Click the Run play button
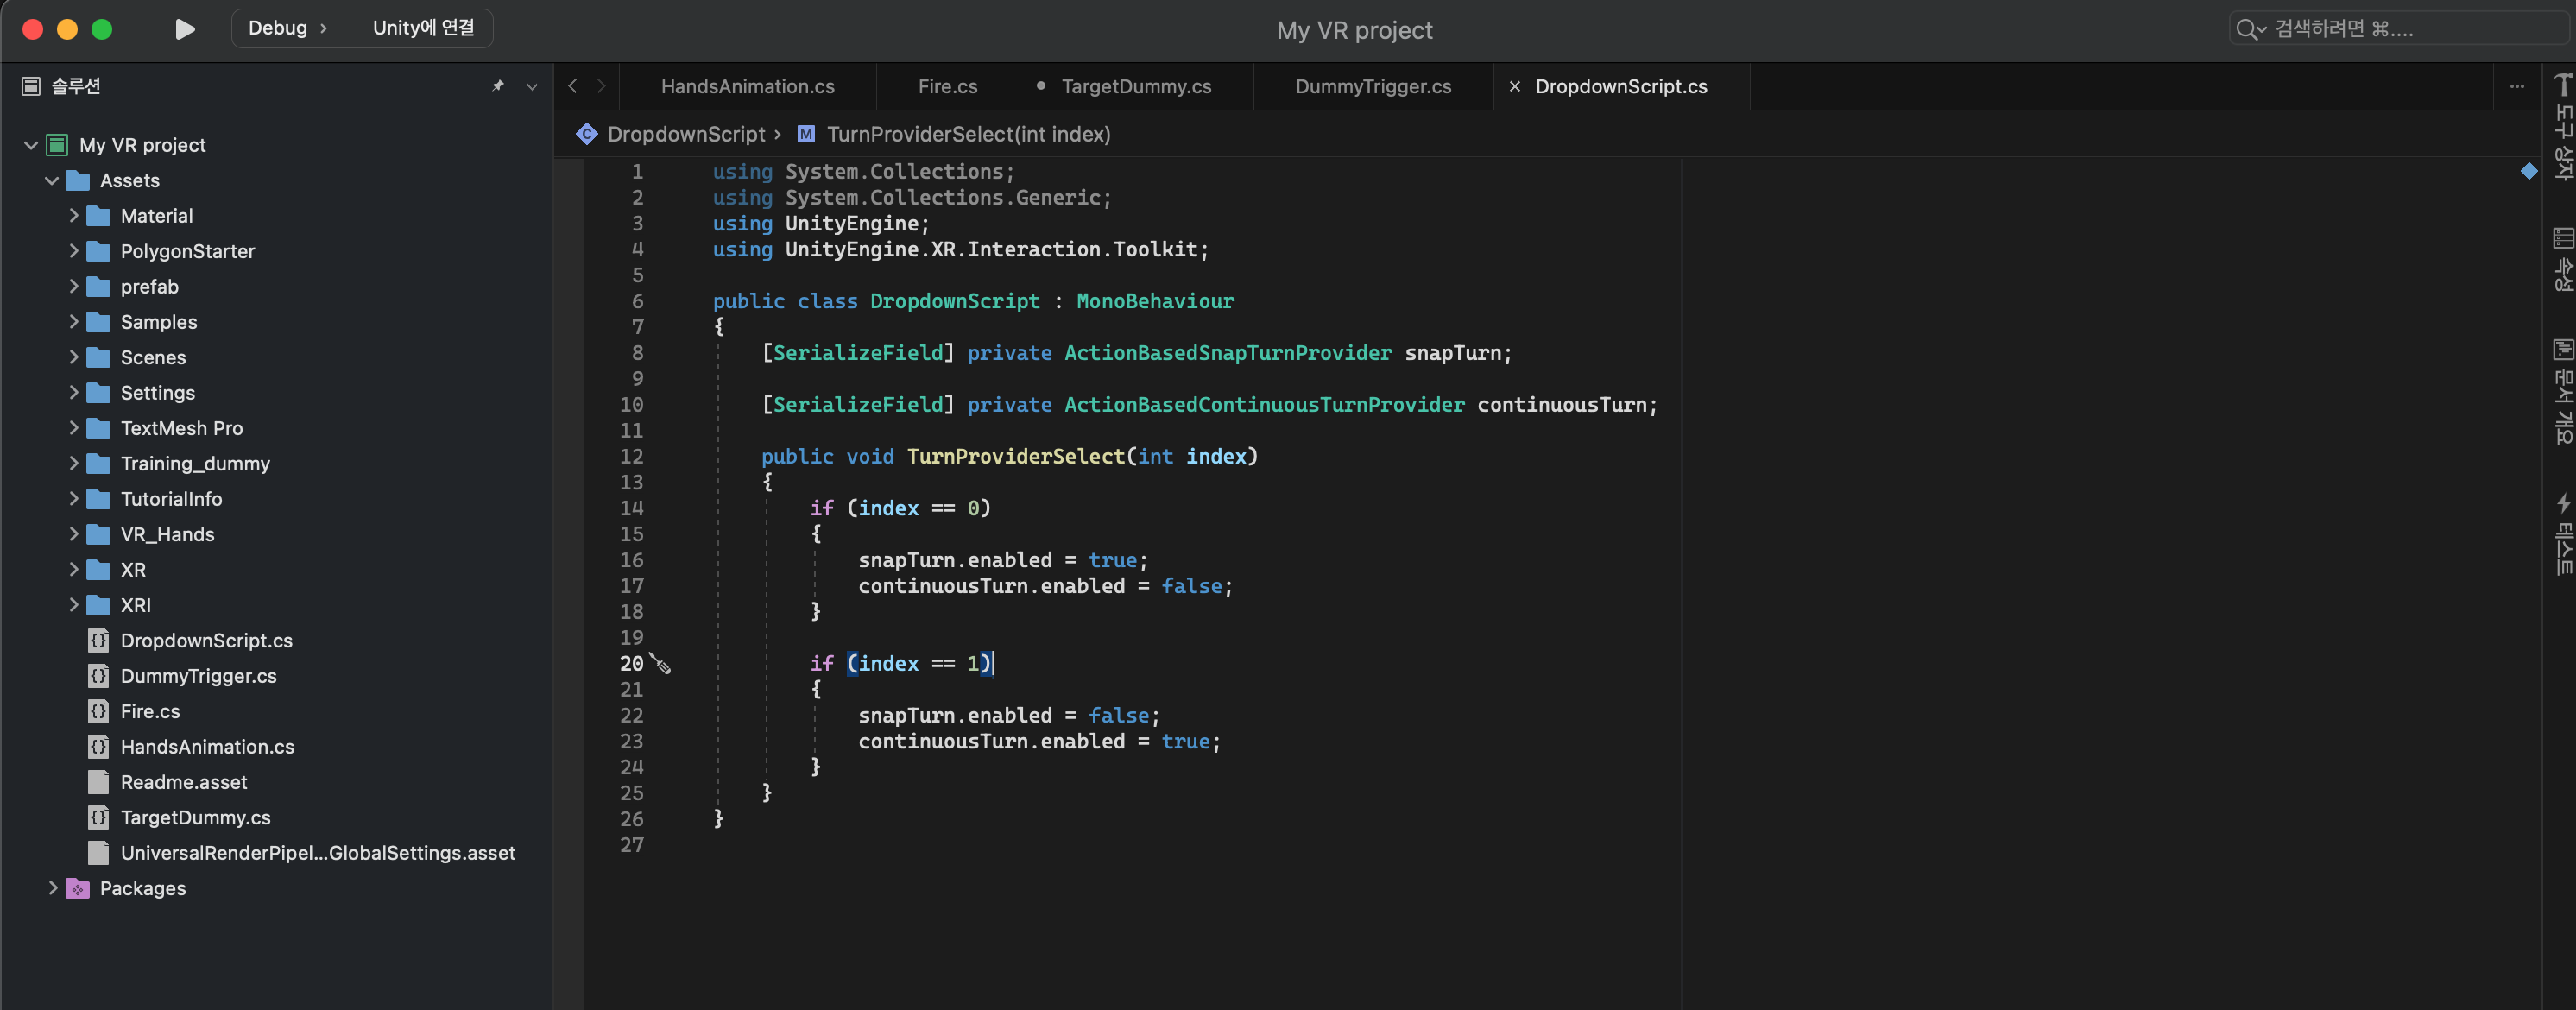The height and width of the screenshot is (1010, 2576). pos(184,29)
